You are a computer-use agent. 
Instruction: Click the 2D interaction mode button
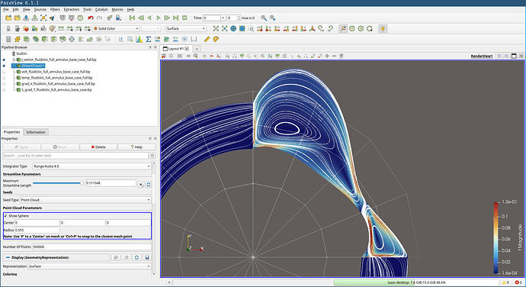pyautogui.click(x=188, y=56)
